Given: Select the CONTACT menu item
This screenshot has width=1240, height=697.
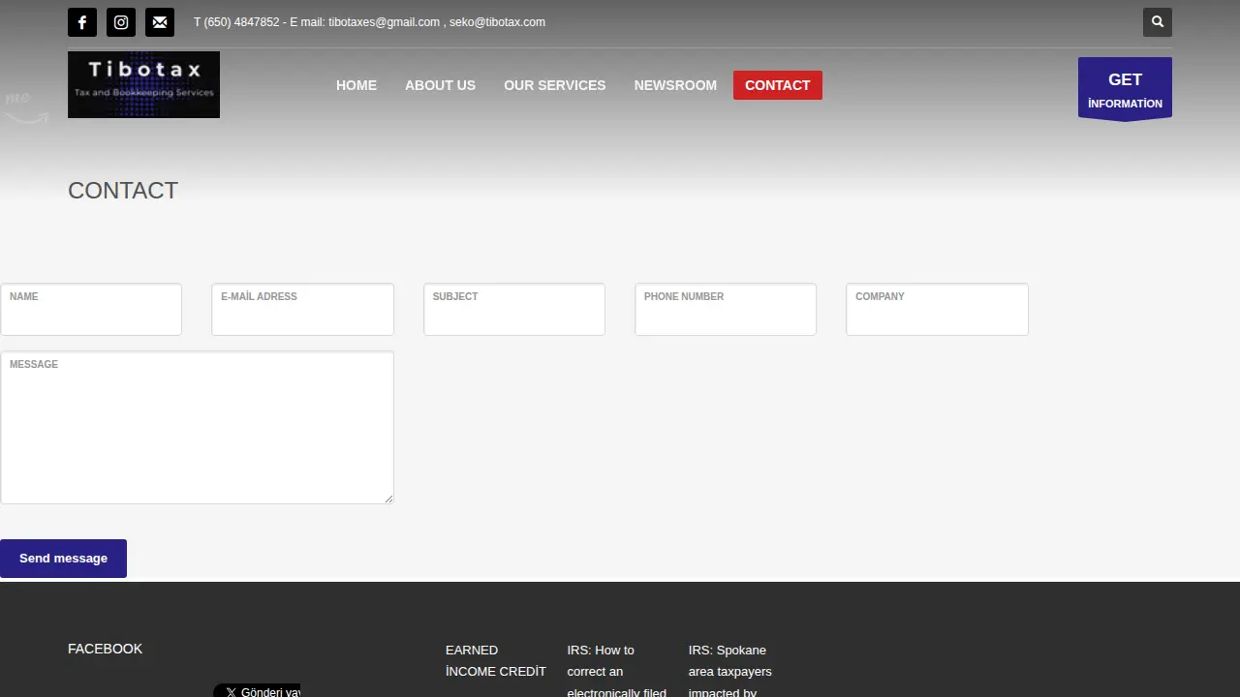Looking at the screenshot, I should tap(778, 85).
